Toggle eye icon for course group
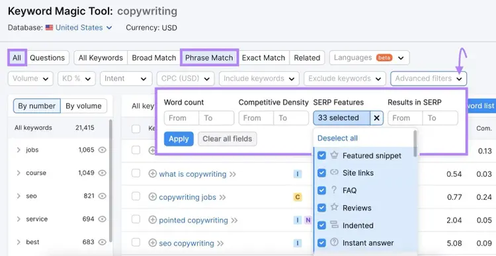The height and width of the screenshot is (256, 496). pyautogui.click(x=102, y=173)
